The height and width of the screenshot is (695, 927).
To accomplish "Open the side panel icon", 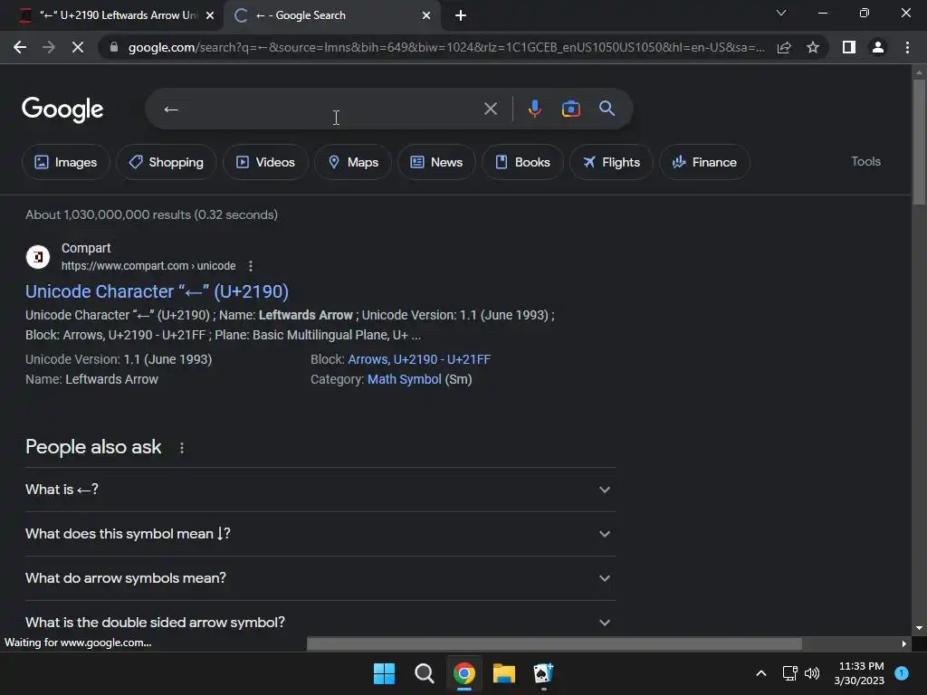I will pyautogui.click(x=849, y=47).
